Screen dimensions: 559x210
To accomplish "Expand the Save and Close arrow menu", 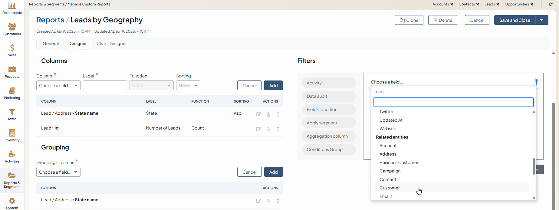I will [542, 20].
